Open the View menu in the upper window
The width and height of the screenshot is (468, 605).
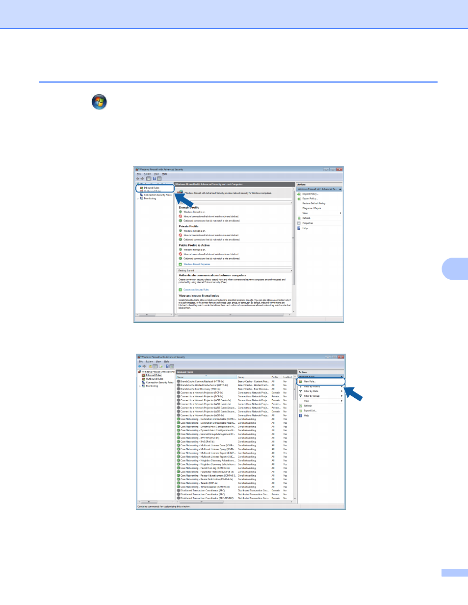tap(156, 174)
